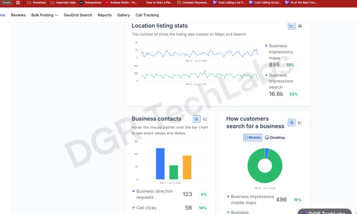Switch Business contacts to line chart view
Image resolution: width=357 pixels, height=214 pixels.
(205, 119)
